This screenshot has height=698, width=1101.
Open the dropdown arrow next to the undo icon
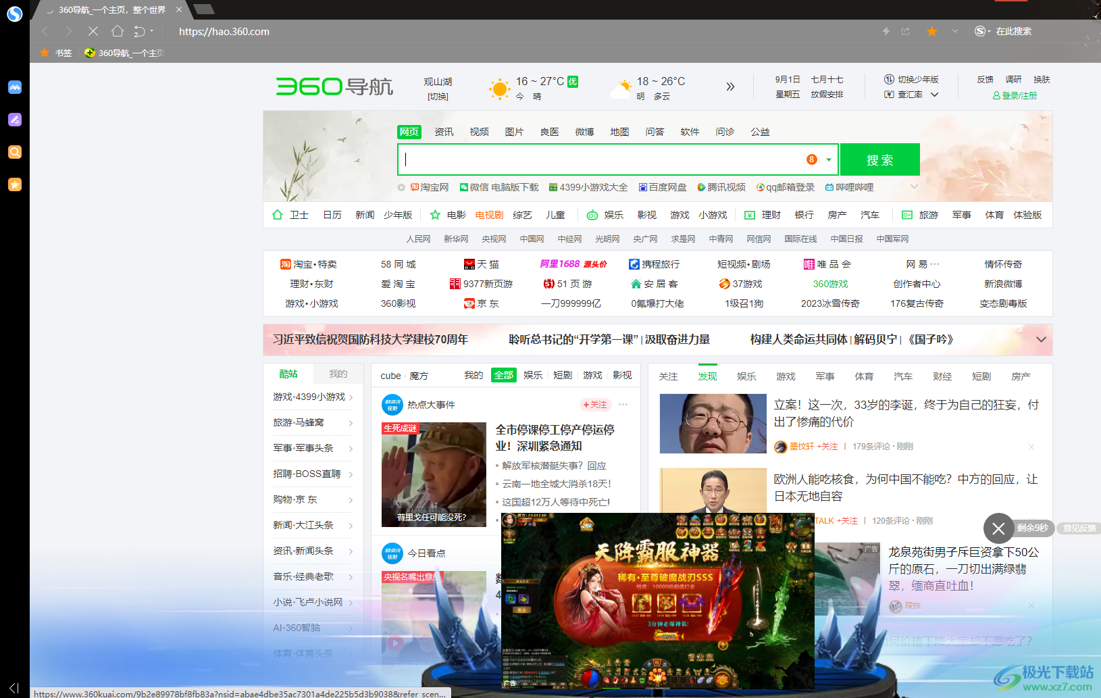pyautogui.click(x=152, y=31)
